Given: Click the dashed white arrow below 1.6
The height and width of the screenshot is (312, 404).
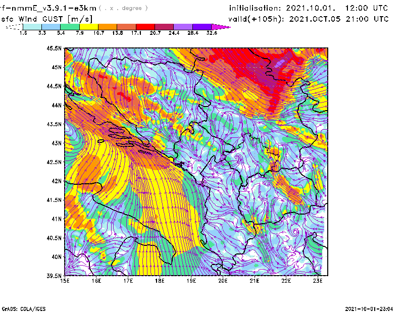Looking at the screenshot, I should pyautogui.click(x=14, y=27).
